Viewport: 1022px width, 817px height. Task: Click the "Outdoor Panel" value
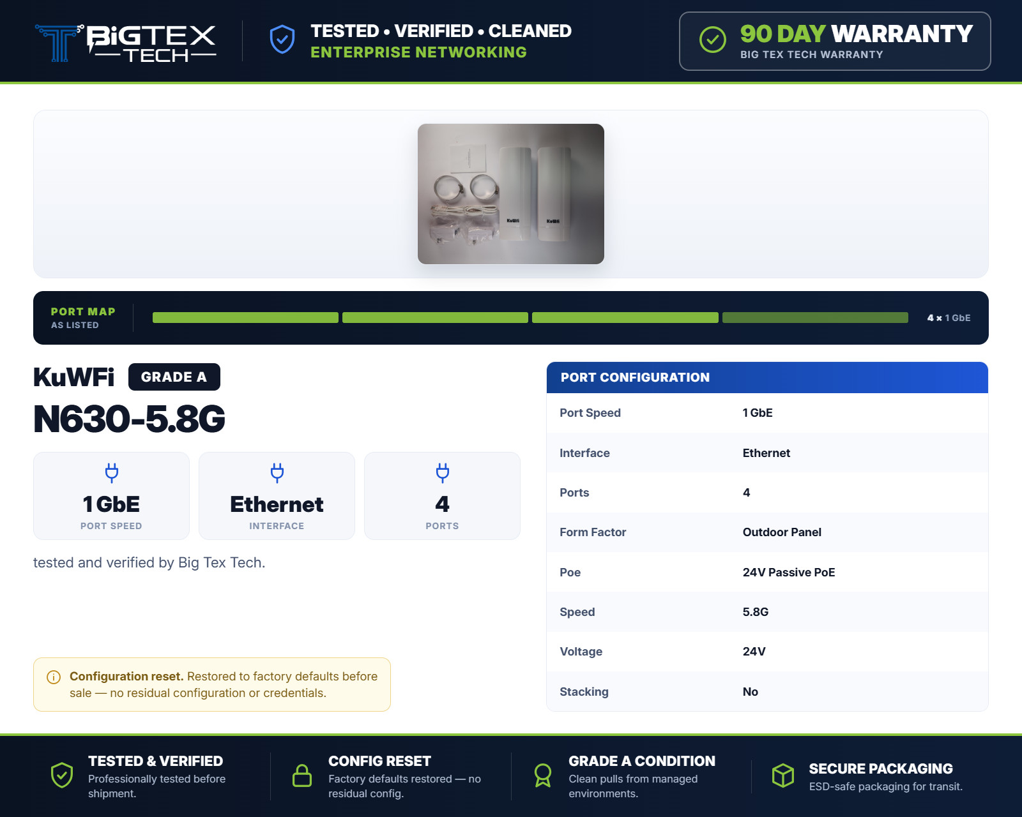pos(782,532)
